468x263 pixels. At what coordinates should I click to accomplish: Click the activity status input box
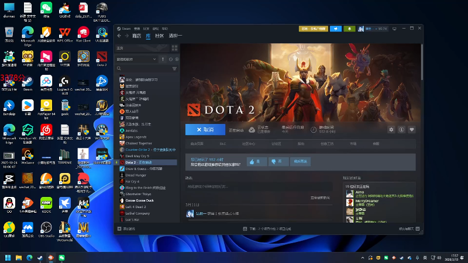[259, 186]
